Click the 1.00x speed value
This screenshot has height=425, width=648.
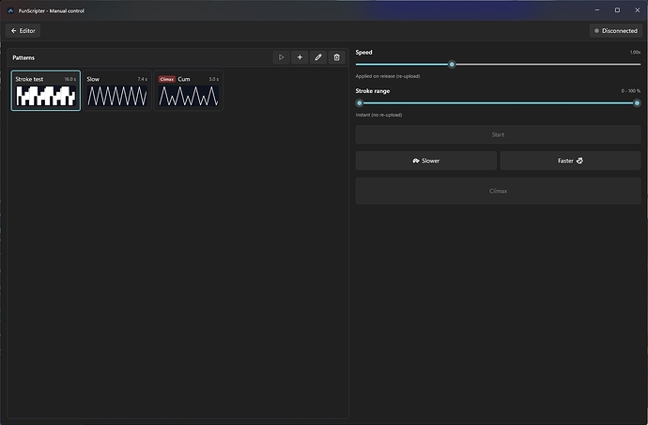pos(635,52)
